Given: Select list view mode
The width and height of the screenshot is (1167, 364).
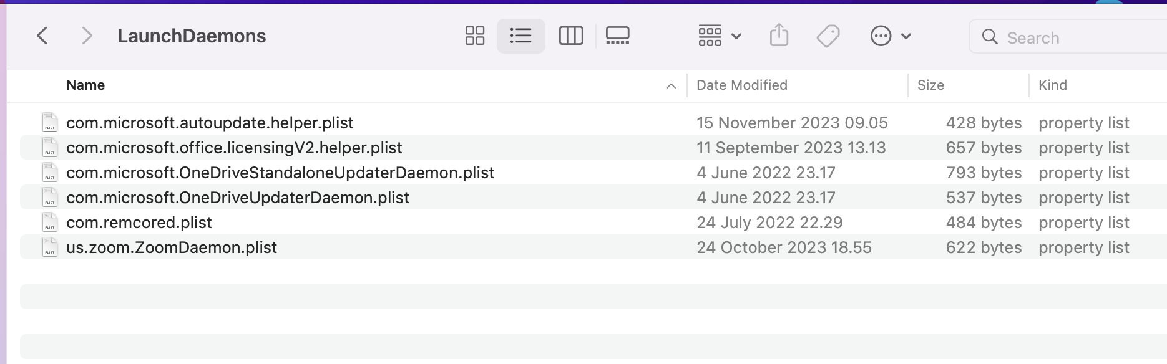Looking at the screenshot, I should (520, 36).
